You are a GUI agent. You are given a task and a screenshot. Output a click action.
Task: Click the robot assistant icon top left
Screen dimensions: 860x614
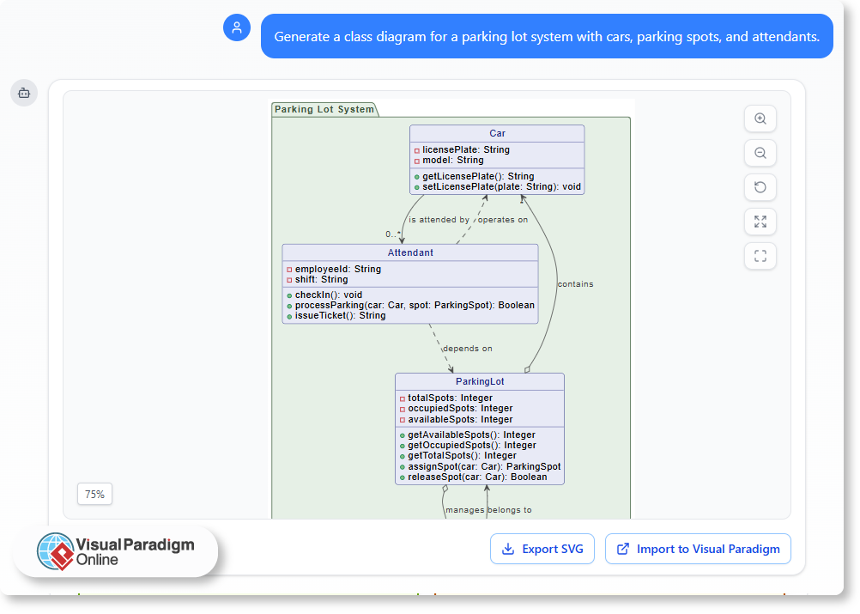click(24, 93)
